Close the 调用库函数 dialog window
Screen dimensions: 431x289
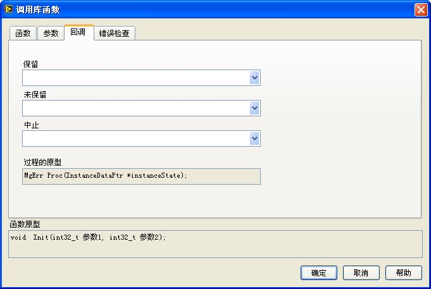tap(421, 10)
